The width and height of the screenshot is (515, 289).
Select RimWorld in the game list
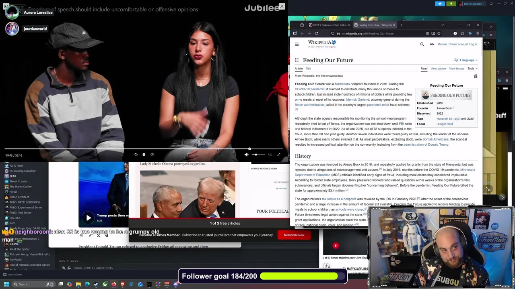(x=15, y=260)
